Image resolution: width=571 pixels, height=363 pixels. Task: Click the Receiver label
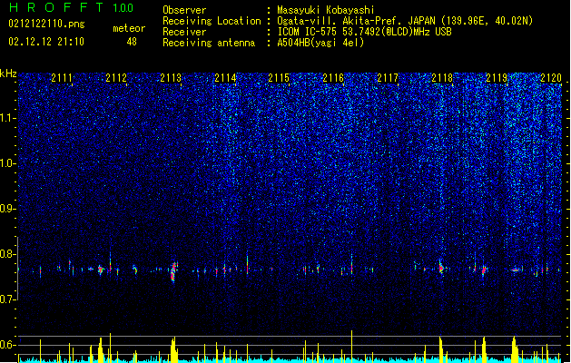pos(184,32)
